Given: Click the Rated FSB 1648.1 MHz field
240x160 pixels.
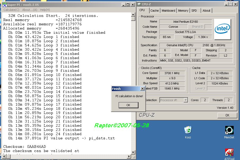Looking at the screenshot, I should [172, 88].
